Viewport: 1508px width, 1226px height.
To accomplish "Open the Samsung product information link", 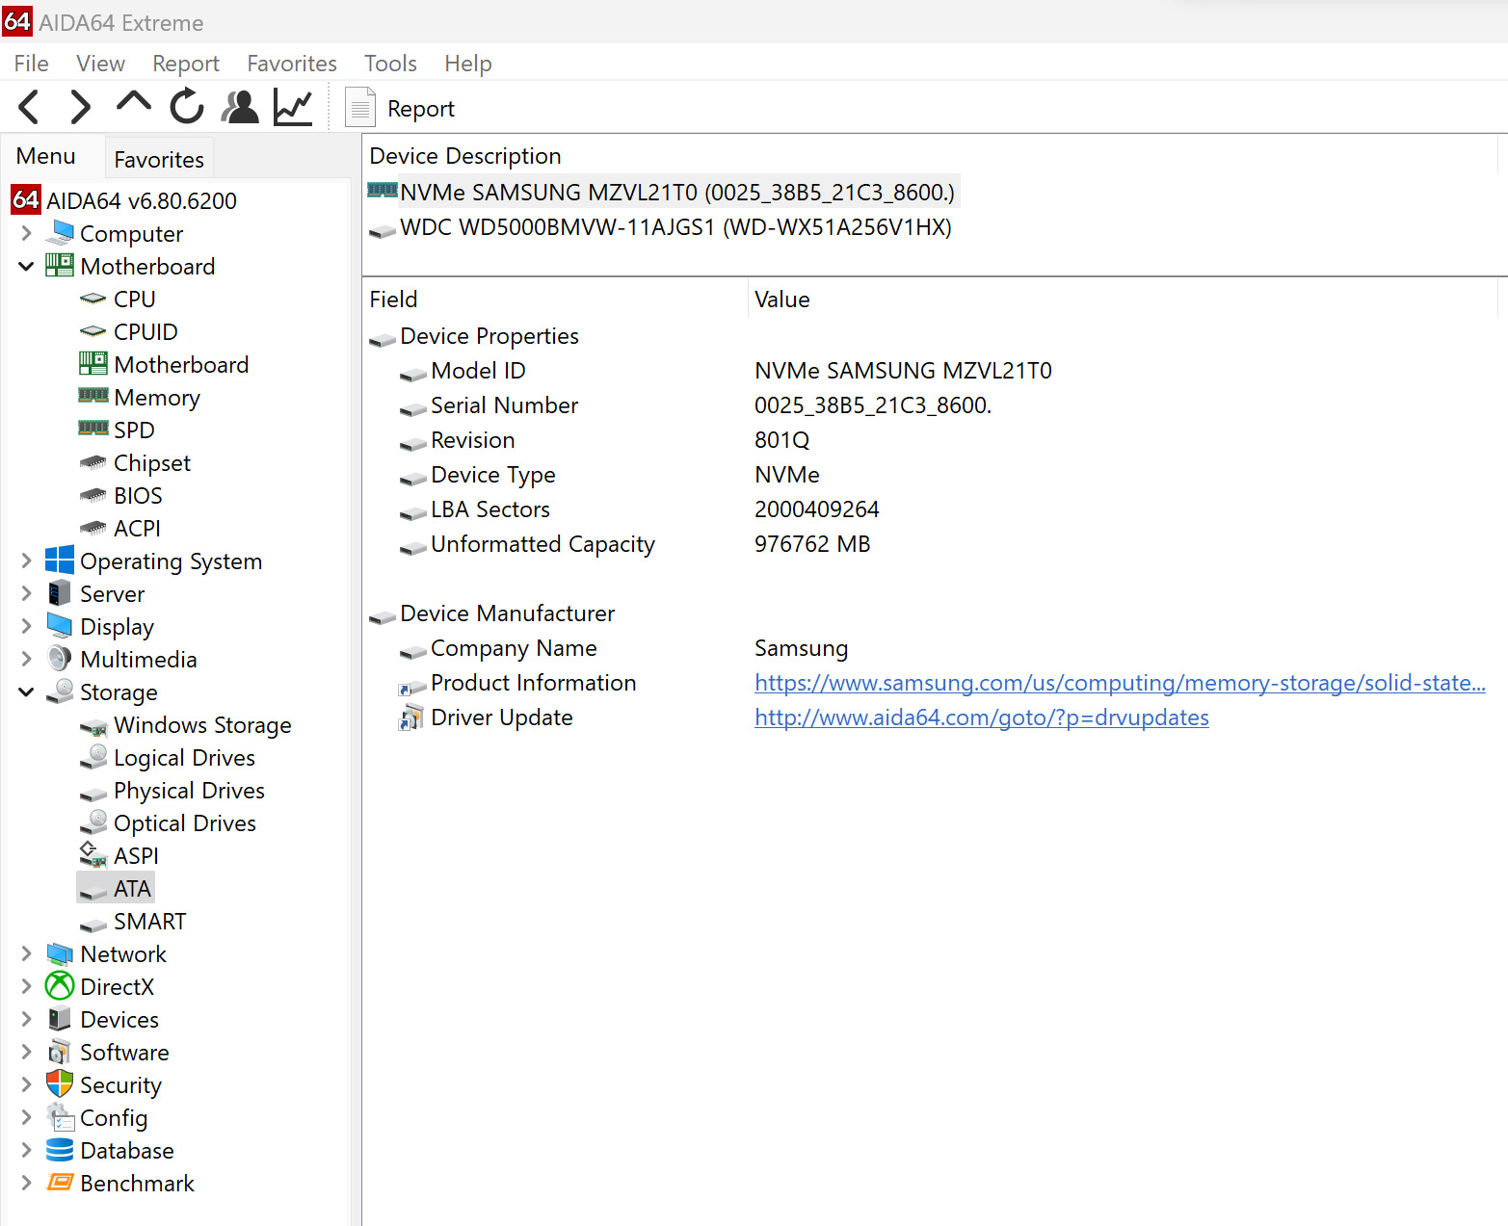I will [1120, 683].
